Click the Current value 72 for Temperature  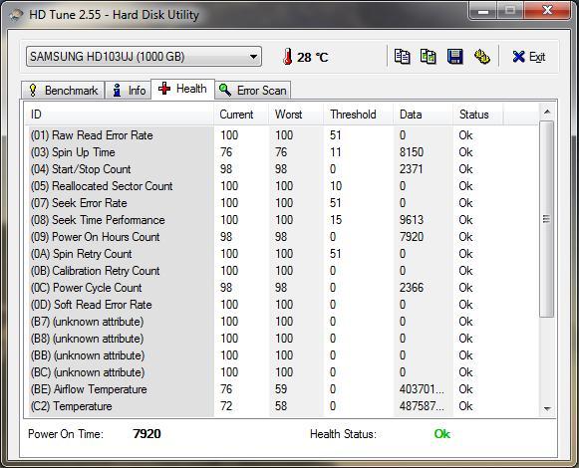pos(226,406)
